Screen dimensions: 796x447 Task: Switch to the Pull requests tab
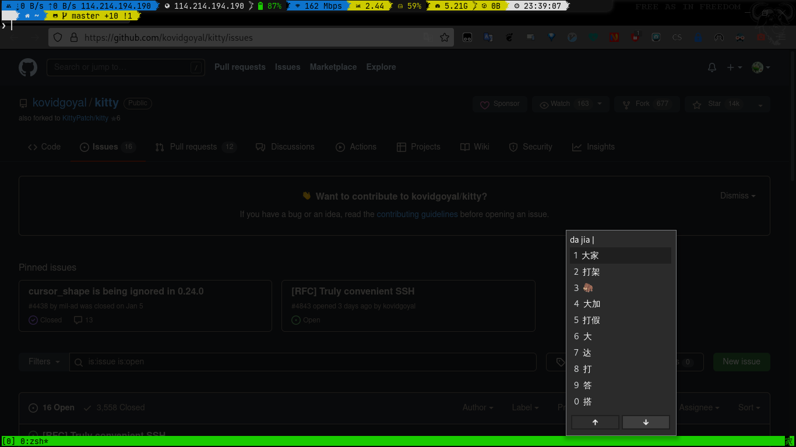click(193, 147)
